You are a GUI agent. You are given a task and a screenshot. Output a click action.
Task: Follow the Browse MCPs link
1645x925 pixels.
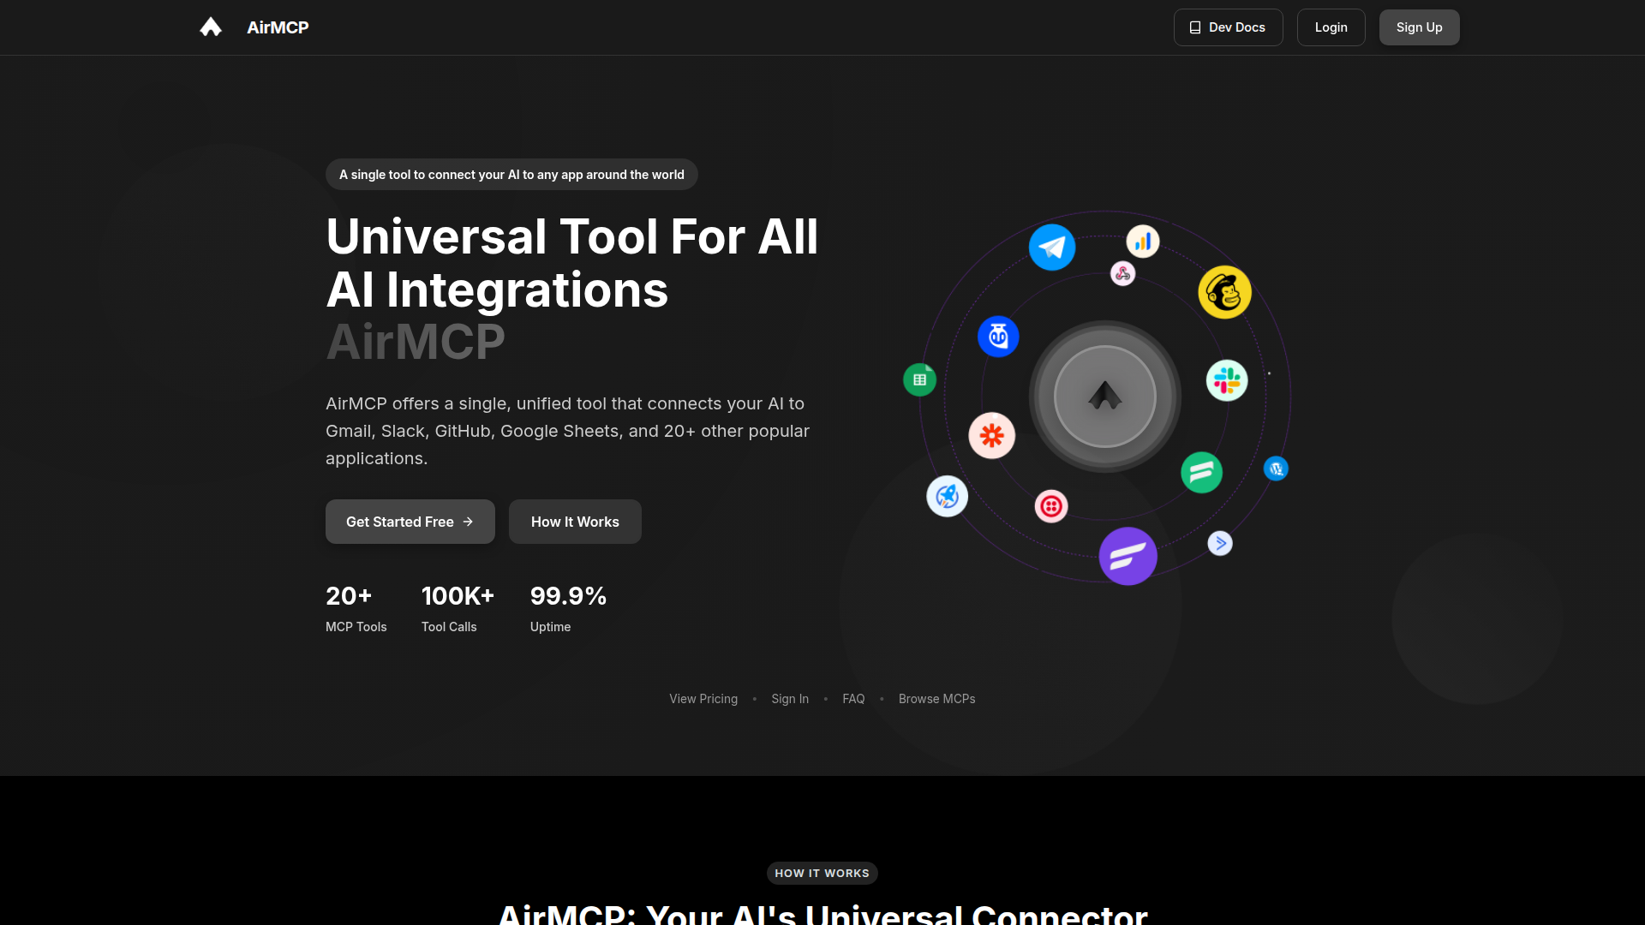936,699
